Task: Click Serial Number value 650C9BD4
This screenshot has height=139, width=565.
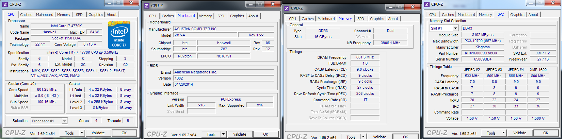Action: [483, 59]
